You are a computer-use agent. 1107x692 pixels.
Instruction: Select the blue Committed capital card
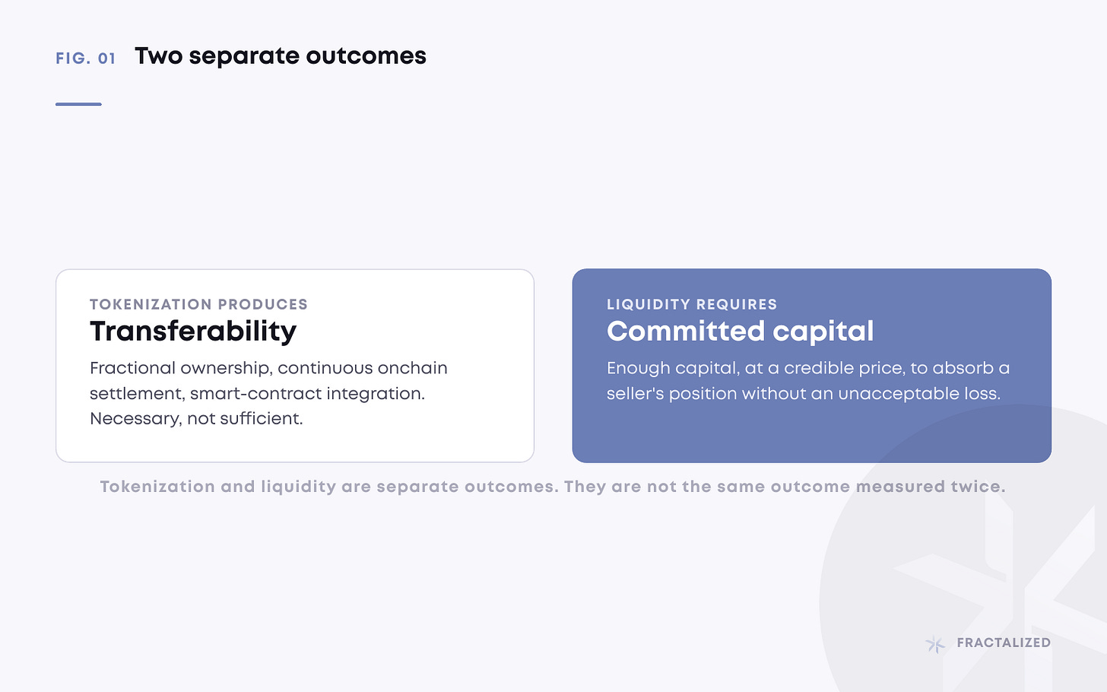click(x=812, y=366)
